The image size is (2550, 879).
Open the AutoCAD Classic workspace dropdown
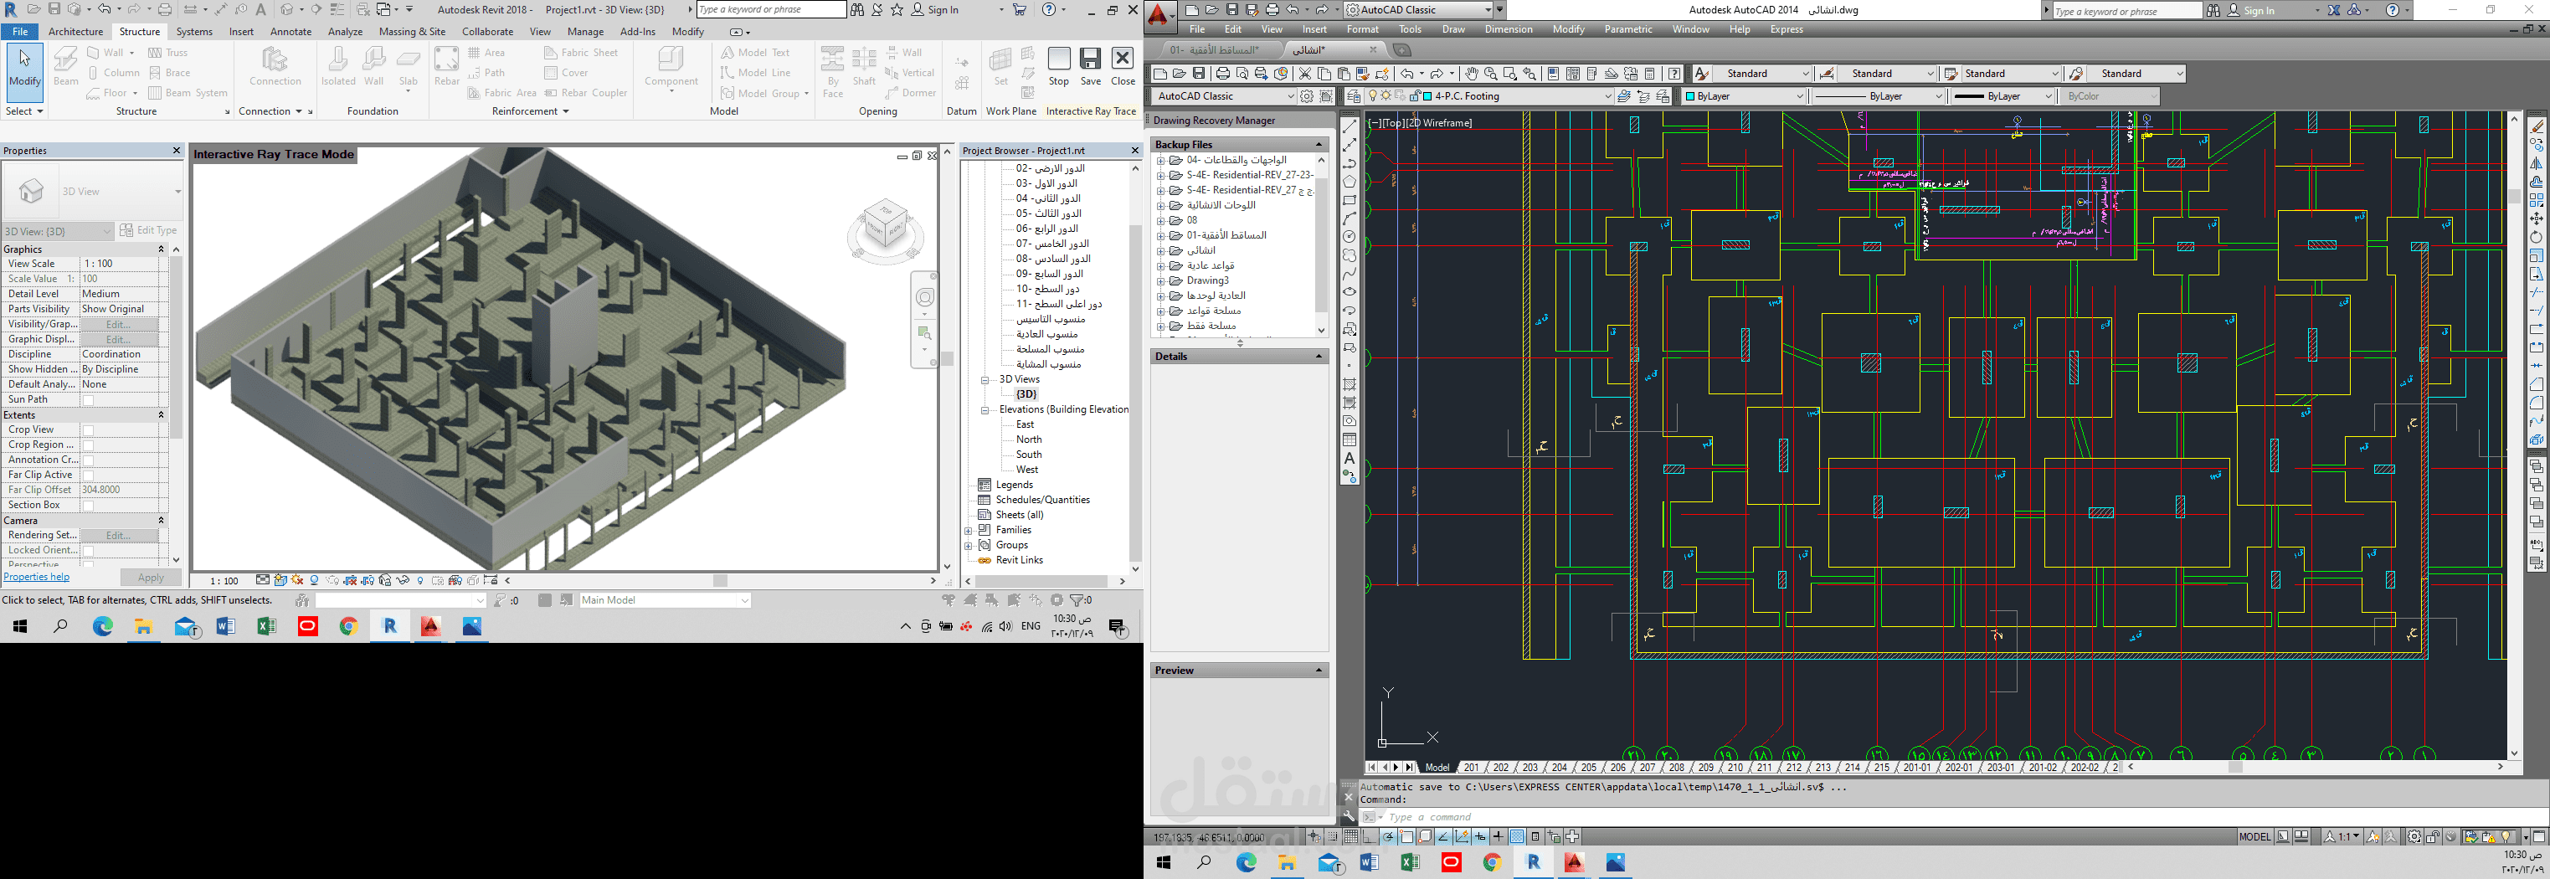click(1225, 96)
